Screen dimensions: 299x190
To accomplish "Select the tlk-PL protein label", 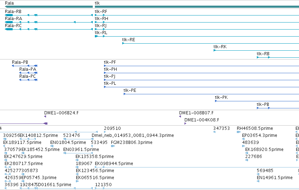I will pyautogui.click(x=110, y=84).
